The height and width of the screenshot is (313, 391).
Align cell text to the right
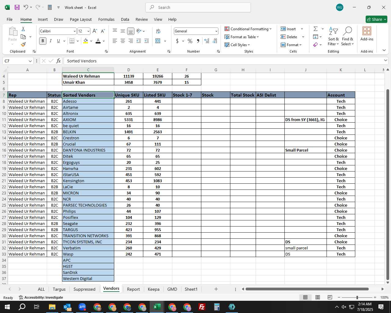click(x=130, y=41)
